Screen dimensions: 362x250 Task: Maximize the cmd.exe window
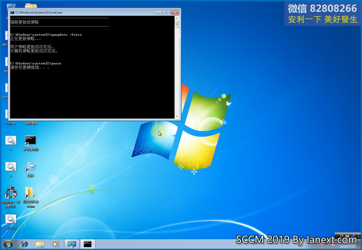(x=166, y=12)
